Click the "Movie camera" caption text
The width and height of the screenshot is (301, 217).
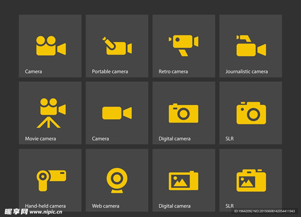pos(40,139)
